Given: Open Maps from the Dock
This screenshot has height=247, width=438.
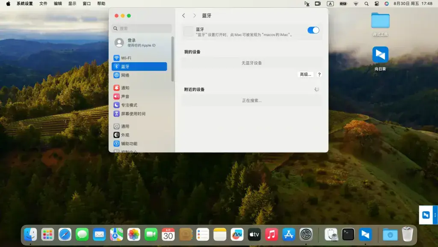Looking at the screenshot, I should [116, 235].
